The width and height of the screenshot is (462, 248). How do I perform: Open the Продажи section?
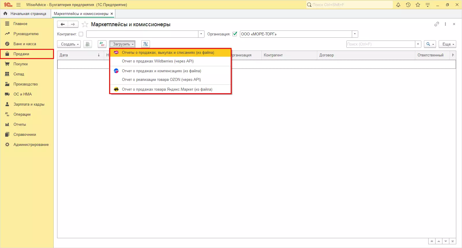pos(27,54)
